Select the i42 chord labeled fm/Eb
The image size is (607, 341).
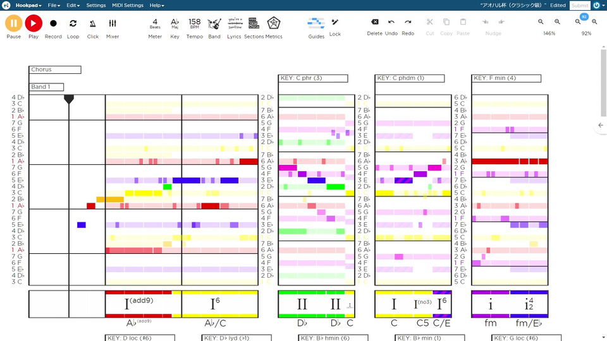click(529, 304)
